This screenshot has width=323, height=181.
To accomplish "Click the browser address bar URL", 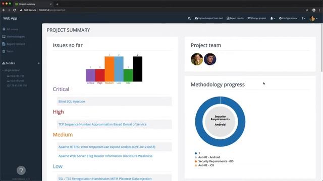I will [x=52, y=10].
